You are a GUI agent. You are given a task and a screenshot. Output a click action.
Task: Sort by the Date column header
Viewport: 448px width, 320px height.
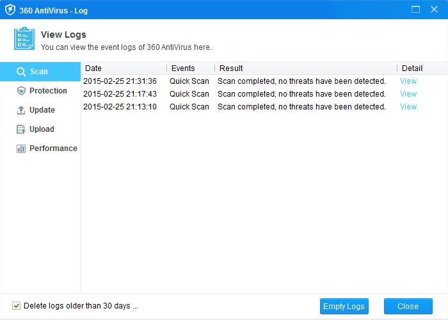(x=124, y=68)
